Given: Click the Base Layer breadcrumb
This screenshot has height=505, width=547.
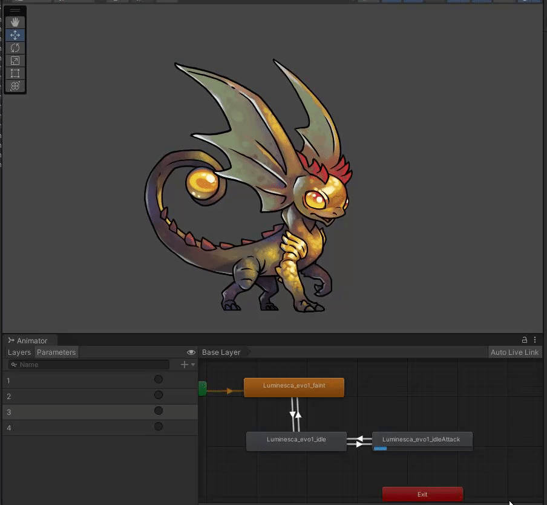Looking at the screenshot, I should tap(221, 352).
